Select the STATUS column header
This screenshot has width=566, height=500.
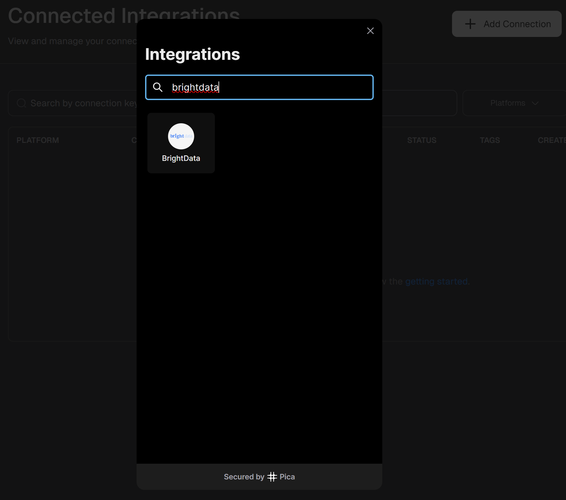pos(422,140)
